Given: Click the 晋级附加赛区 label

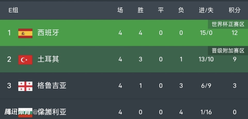Looking at the screenshot, I should click(x=228, y=51).
